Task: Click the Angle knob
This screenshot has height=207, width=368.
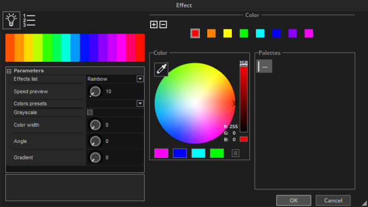Action: [x=95, y=141]
